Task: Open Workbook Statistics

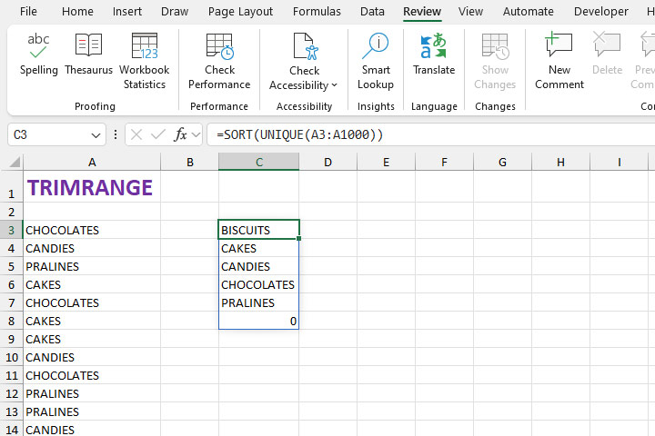Action: coord(144,61)
